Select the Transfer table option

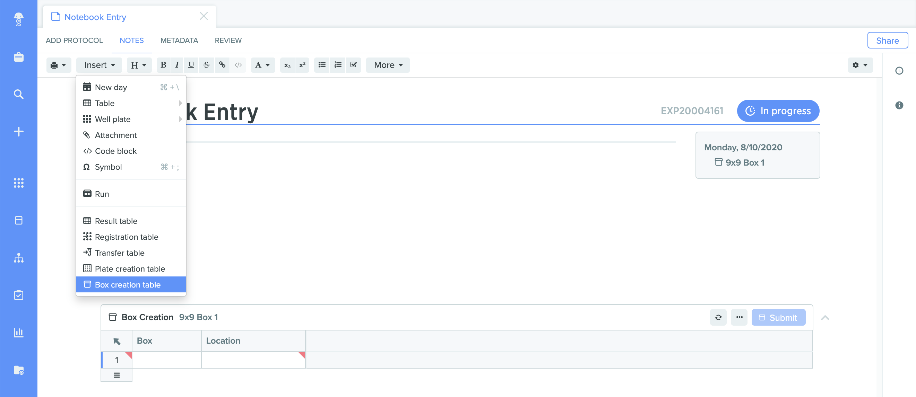pos(119,252)
